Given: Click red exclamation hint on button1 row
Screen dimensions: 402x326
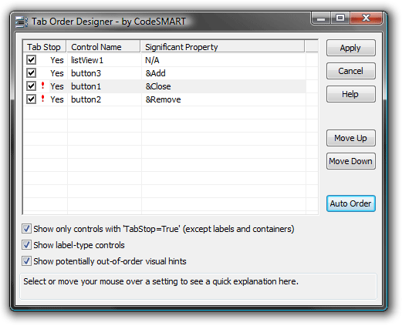Looking at the screenshot, I should [x=43, y=86].
